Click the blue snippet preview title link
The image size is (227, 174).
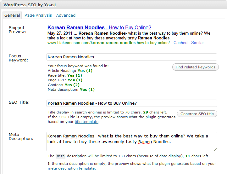click(x=99, y=27)
